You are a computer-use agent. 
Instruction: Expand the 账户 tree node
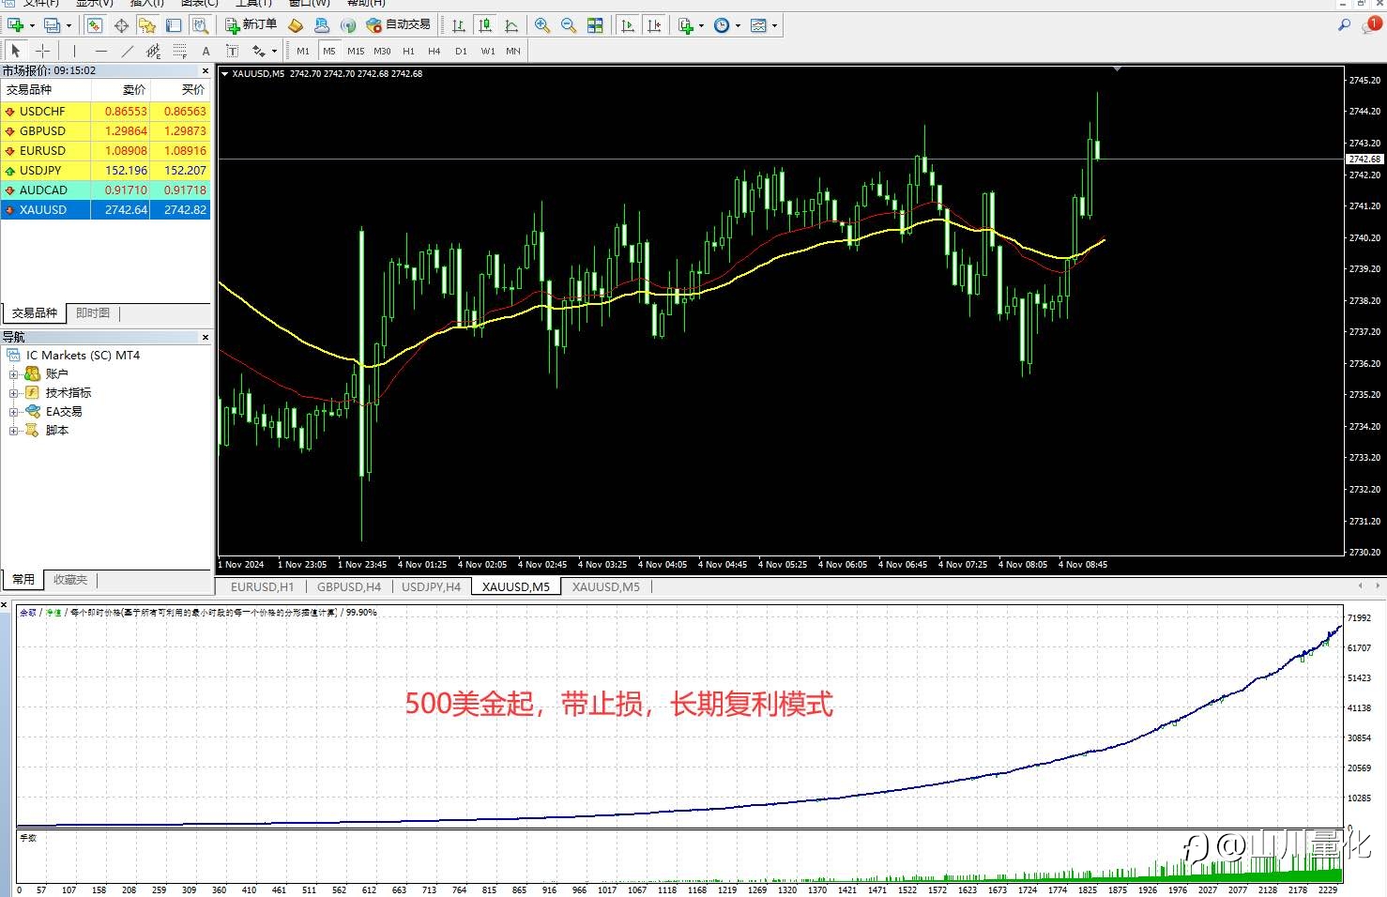(x=14, y=374)
